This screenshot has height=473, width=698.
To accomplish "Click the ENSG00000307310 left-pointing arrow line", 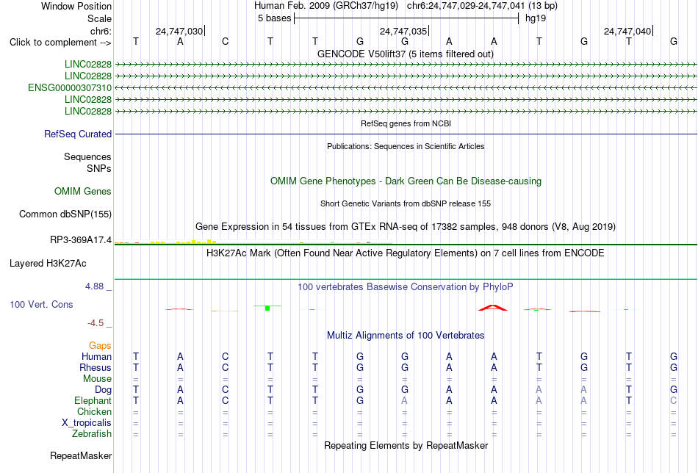I will coord(406,87).
